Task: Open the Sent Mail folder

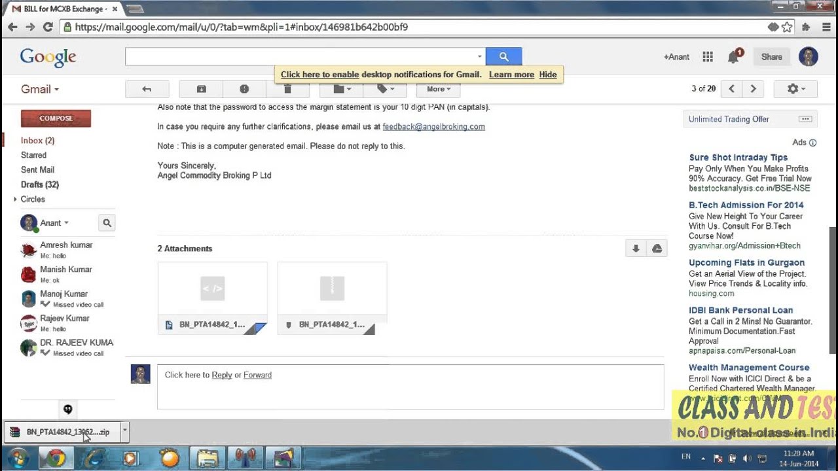Action: click(37, 170)
